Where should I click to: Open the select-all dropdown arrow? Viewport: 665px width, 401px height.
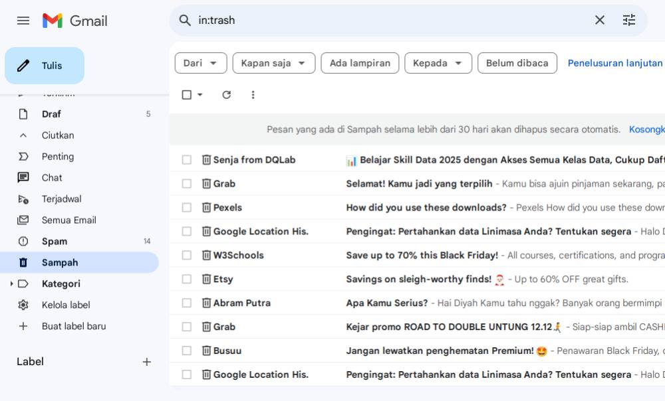(x=199, y=95)
